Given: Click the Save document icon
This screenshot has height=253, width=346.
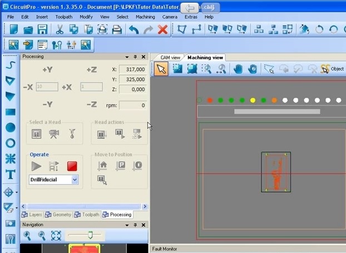Looking at the screenshot, I should [42, 29].
